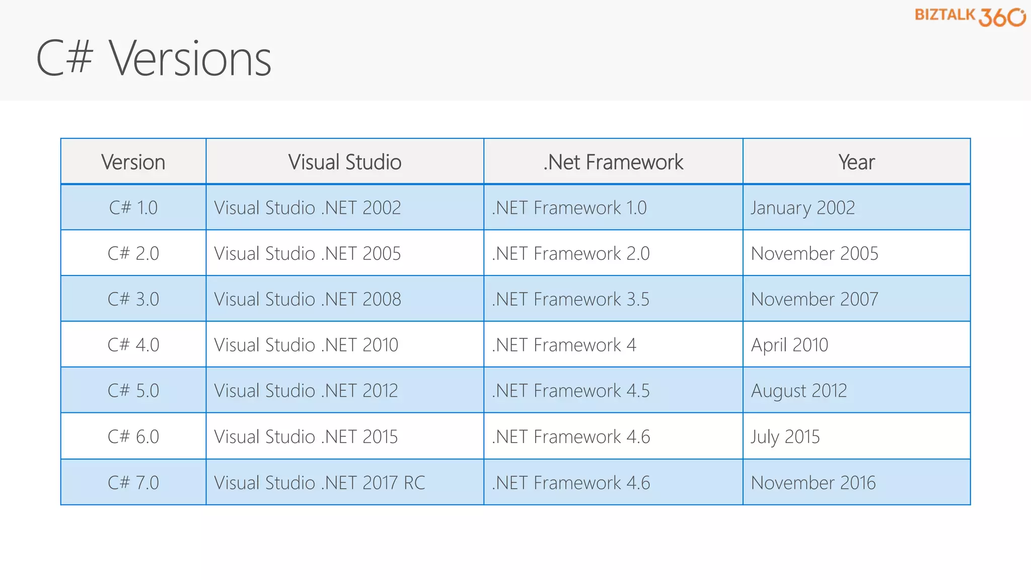The height and width of the screenshot is (580, 1031).
Task: Click the 'November 2016' date cell
Action: pos(856,482)
